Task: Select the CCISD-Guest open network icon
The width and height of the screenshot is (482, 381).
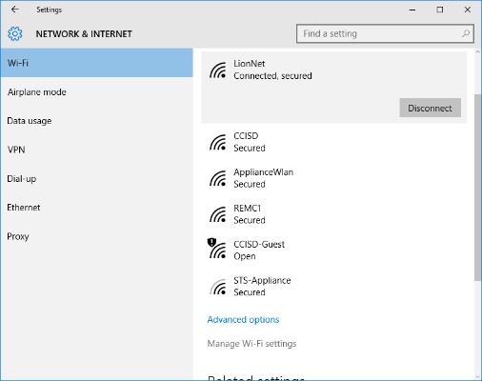Action: [x=217, y=249]
